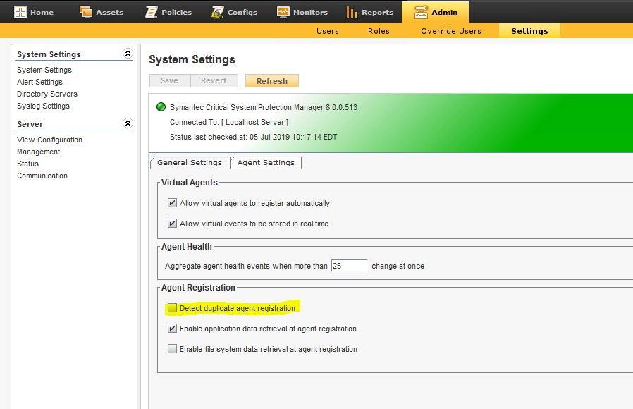633x409 pixels.
Task: Open the Configs icon
Action: coord(218,12)
